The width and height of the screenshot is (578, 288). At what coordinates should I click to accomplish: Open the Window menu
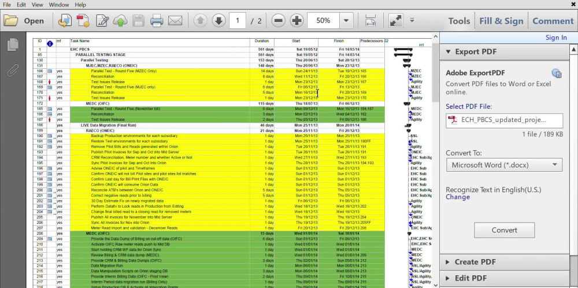58,5
